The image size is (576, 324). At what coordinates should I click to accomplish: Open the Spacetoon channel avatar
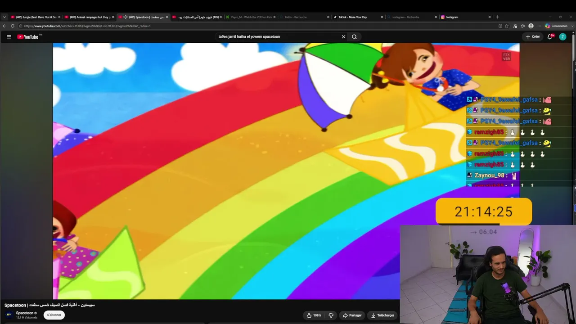coord(9,315)
